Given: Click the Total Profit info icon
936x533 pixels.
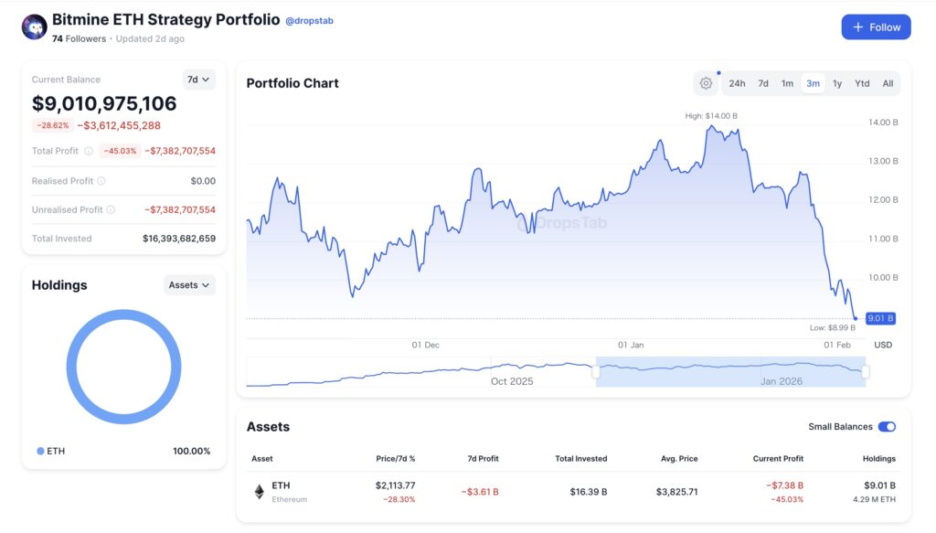Looking at the screenshot, I should click(x=89, y=151).
